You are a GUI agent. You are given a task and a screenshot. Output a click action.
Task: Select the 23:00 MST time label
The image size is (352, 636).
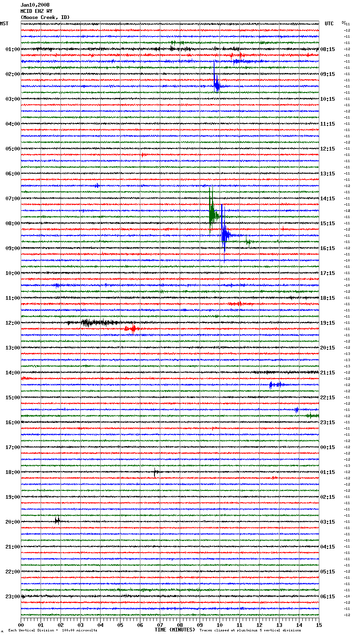coord(12,597)
